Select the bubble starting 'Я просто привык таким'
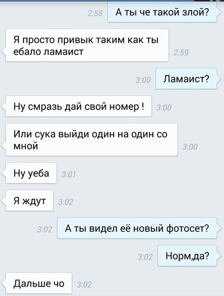Screen dimensions: 224x296 [x=87, y=45]
